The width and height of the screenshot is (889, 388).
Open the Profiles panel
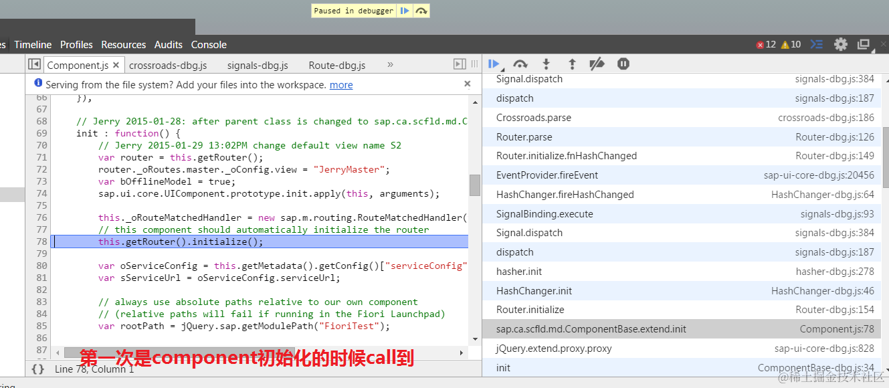[76, 45]
